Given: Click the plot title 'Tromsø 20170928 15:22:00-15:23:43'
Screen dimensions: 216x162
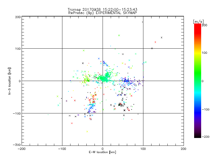Looking at the screenshot, I should coord(102,9).
